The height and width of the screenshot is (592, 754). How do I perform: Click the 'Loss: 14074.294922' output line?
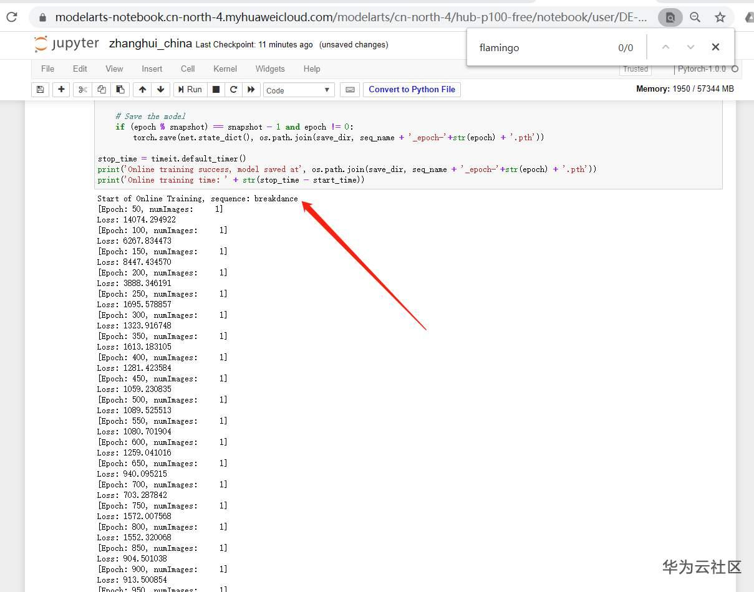pos(137,220)
